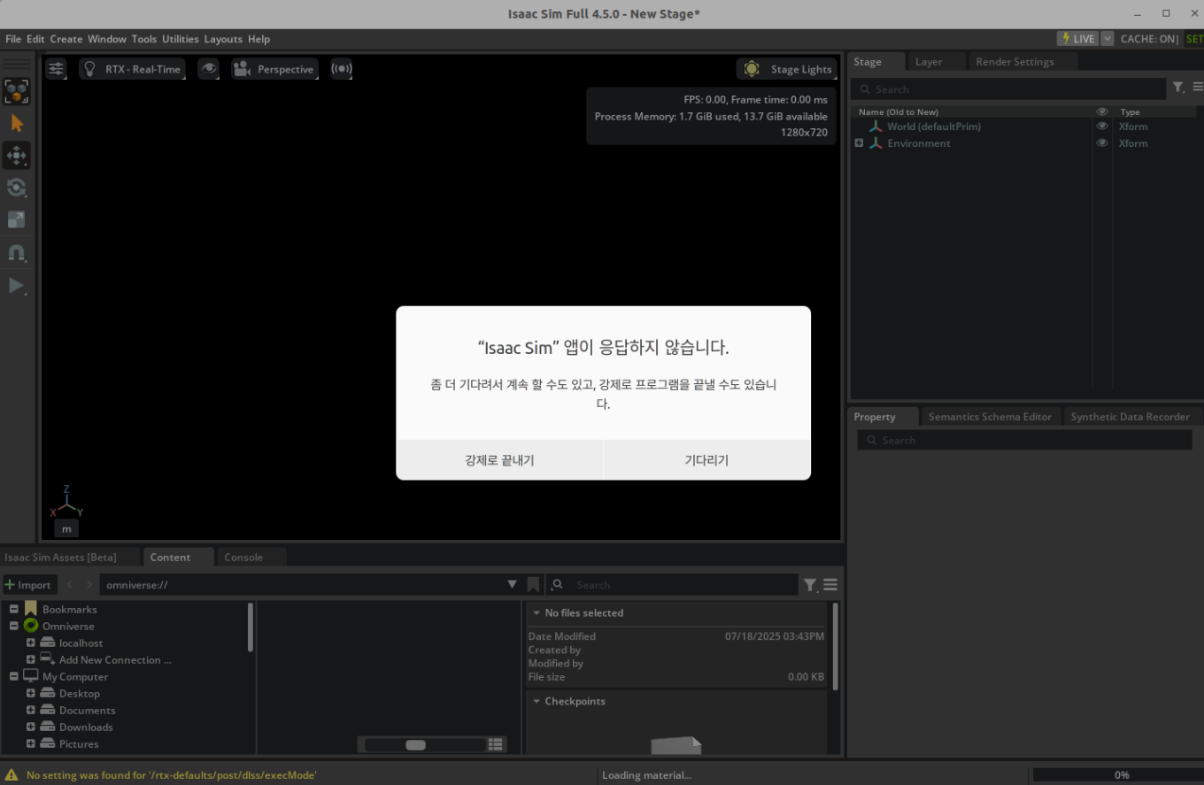Open the Edit menu
The width and height of the screenshot is (1204, 785).
point(35,39)
